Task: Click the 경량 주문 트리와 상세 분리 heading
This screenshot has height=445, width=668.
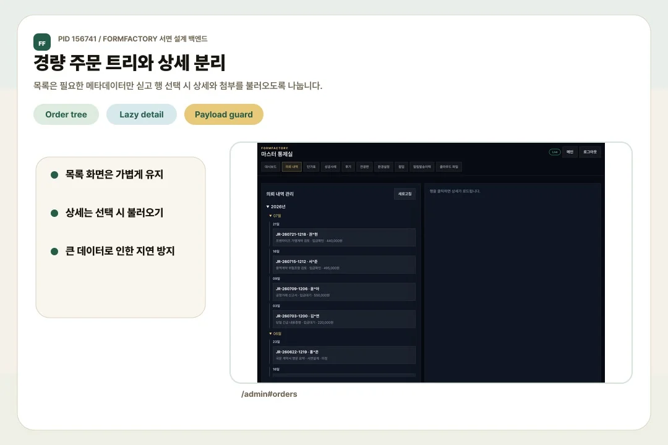Action: click(x=129, y=62)
